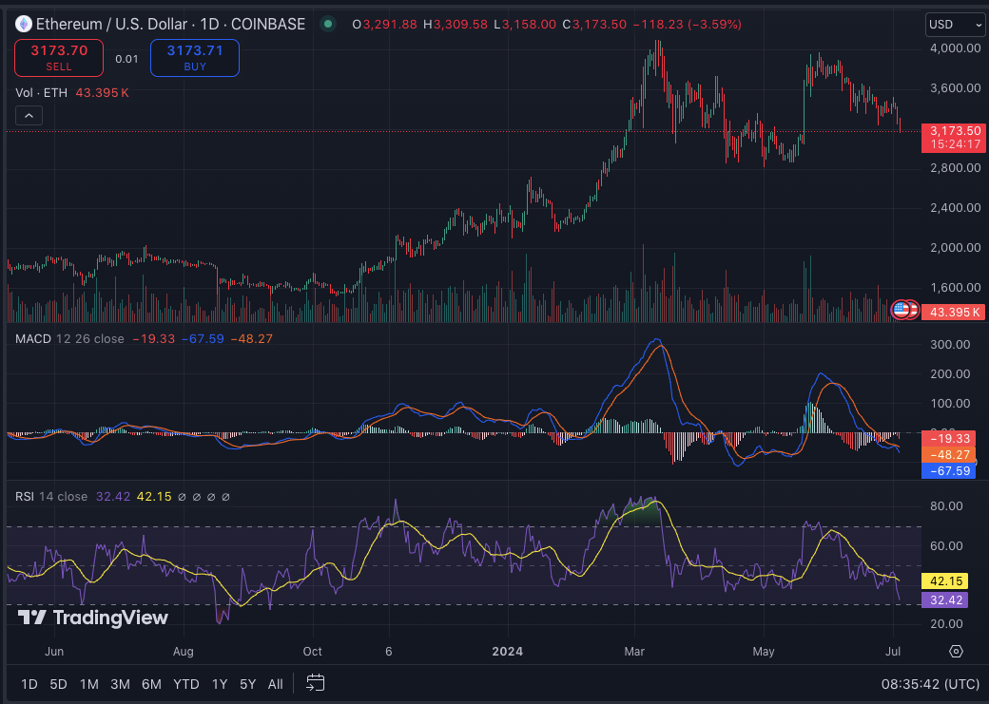
Task: Click the RSI 14 close legend
Action: point(51,497)
